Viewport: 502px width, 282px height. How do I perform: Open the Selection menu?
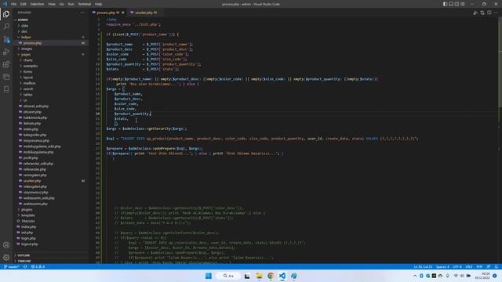click(37, 4)
